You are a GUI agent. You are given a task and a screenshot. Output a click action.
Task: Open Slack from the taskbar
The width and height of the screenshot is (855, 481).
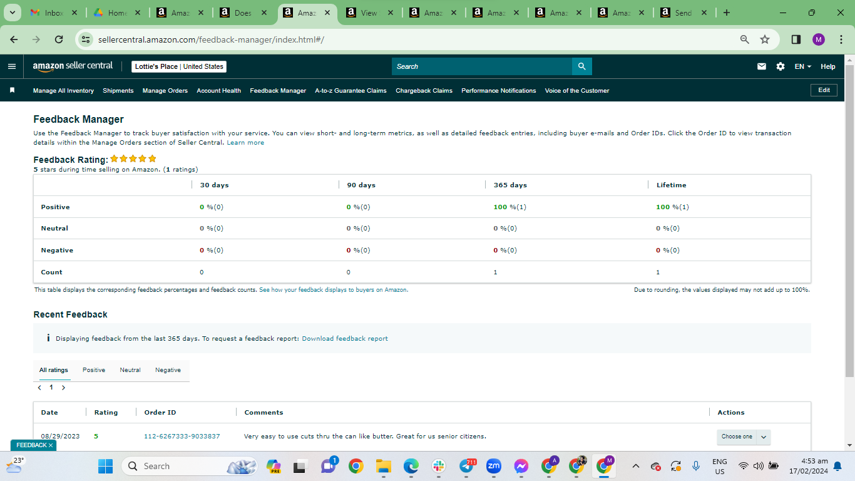tap(438, 466)
